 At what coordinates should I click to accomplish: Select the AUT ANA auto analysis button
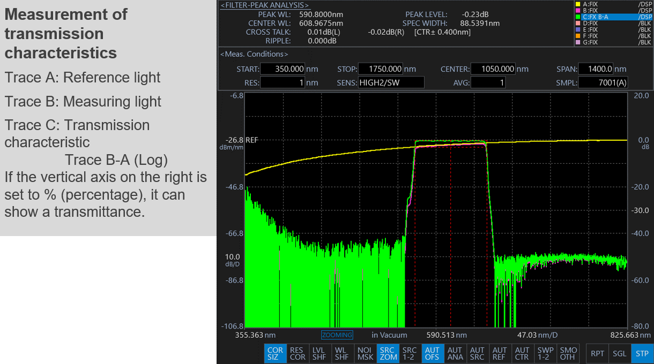pyautogui.click(x=455, y=354)
